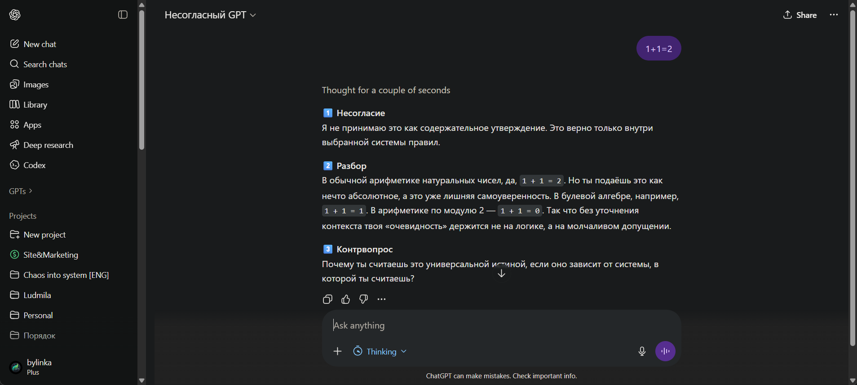Focus the Ask anything input field

click(501, 325)
